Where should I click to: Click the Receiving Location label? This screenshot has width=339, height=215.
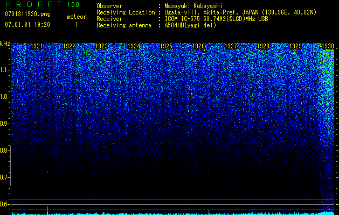point(126,12)
